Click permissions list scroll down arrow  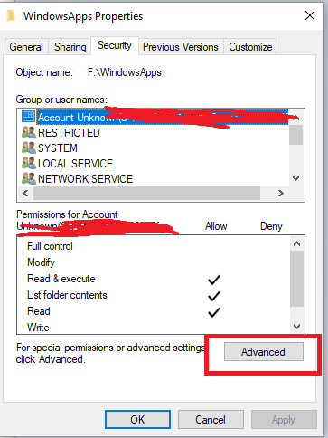coord(296,327)
